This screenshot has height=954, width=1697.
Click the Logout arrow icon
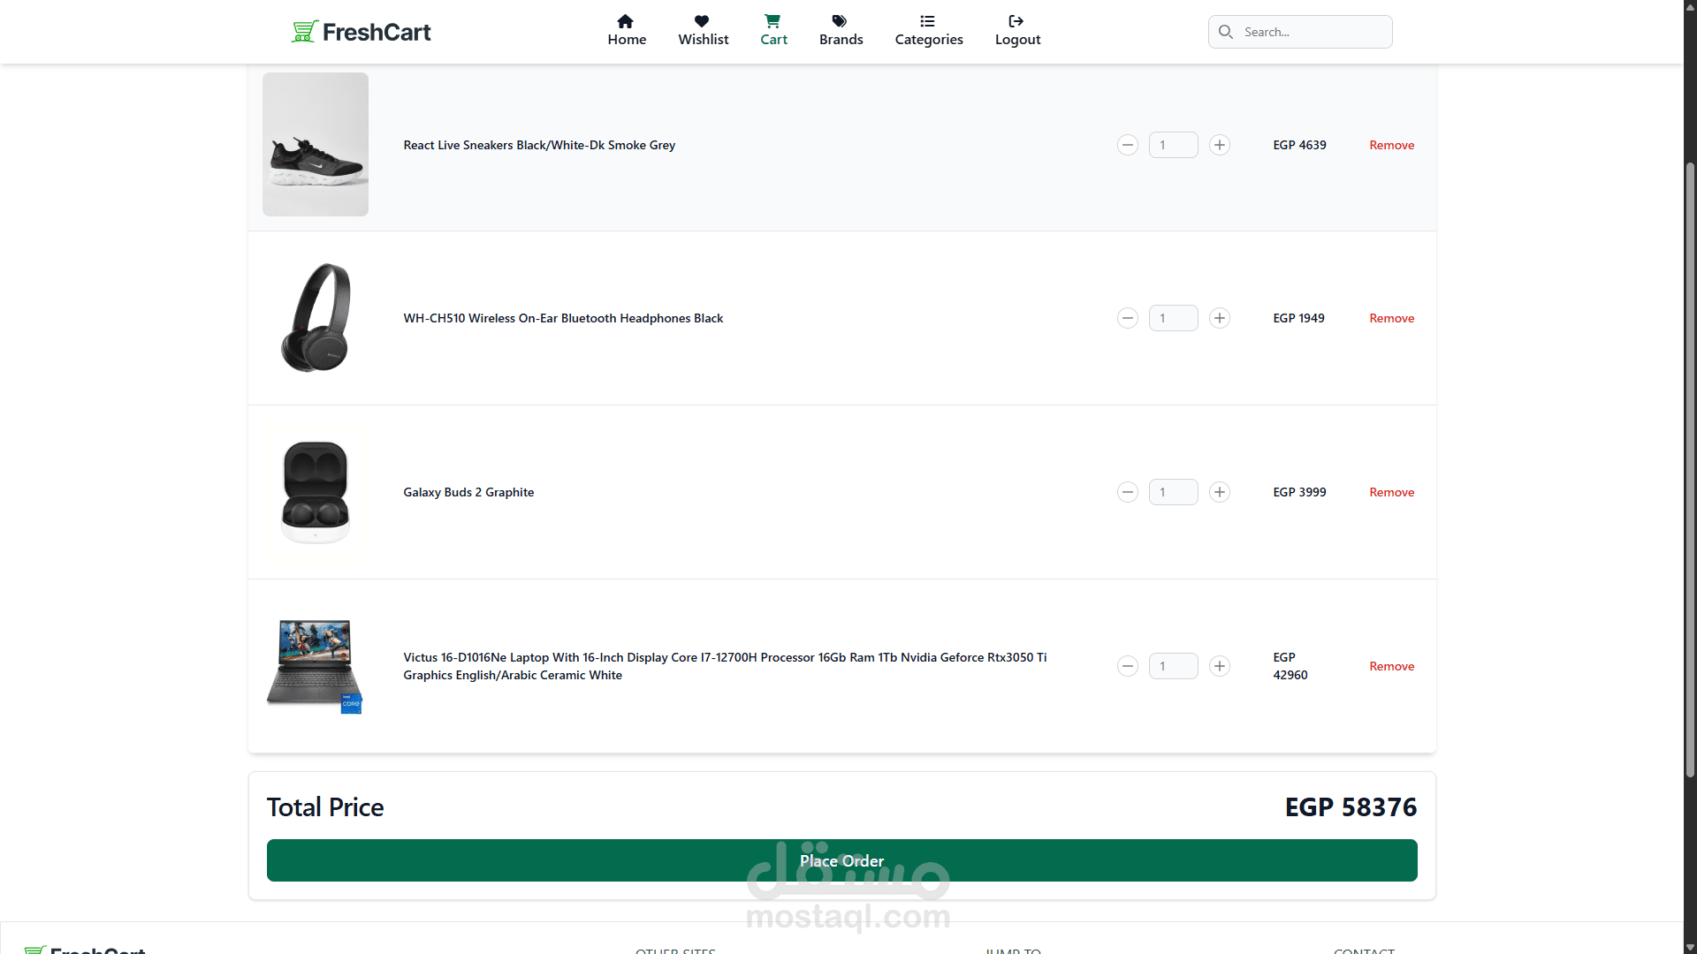tap(1016, 21)
